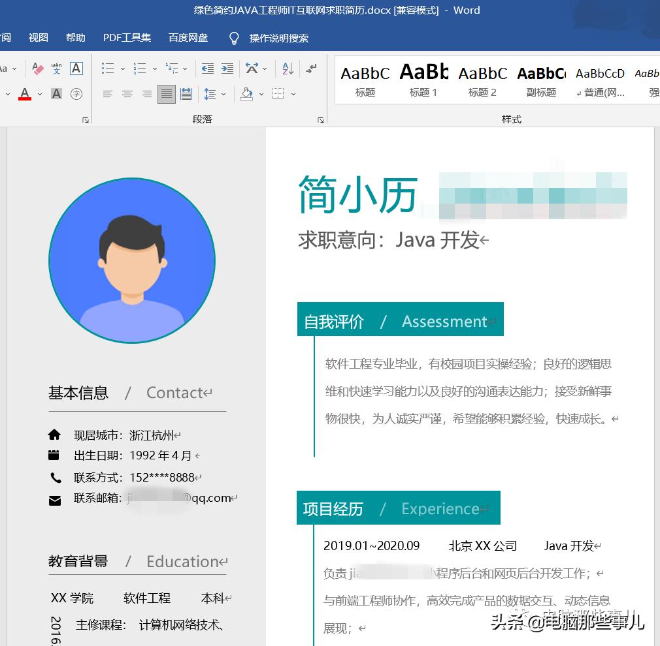Click the decrease indent icon
The image size is (660, 646).
click(208, 68)
